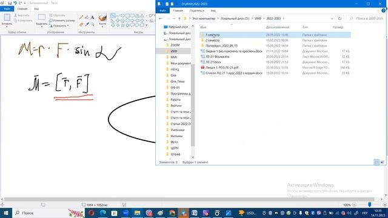This screenshot has height=218, width=388.
Task: Click the Redo arrow in Paint title bar
Action: pos(20,3)
